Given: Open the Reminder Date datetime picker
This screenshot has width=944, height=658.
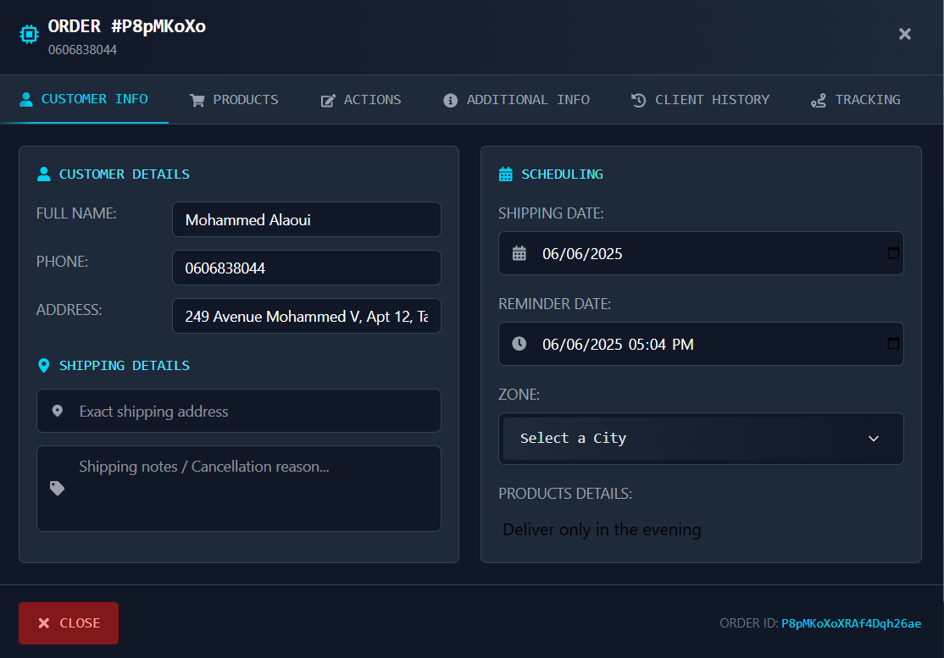Looking at the screenshot, I should coord(893,344).
